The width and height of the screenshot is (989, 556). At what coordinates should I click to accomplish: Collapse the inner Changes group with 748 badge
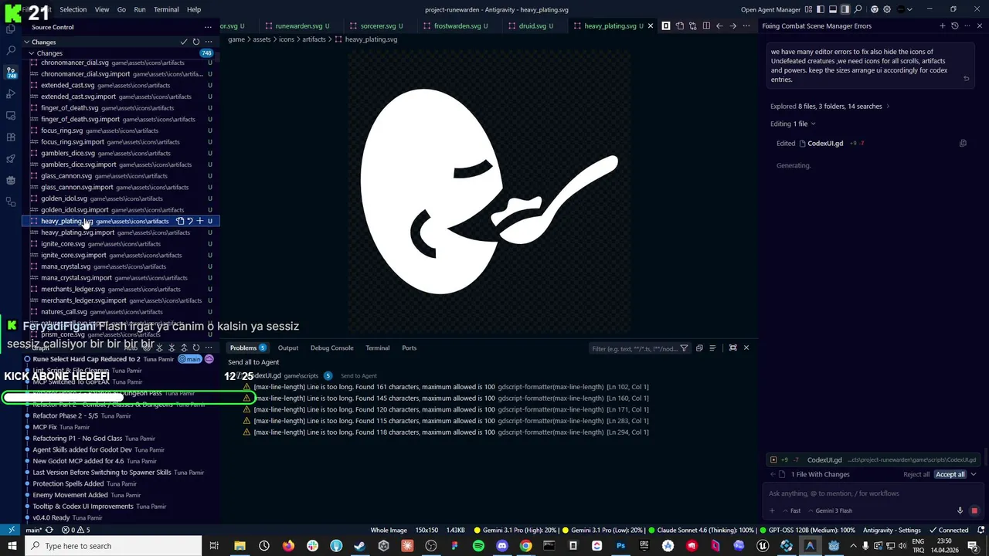31,53
